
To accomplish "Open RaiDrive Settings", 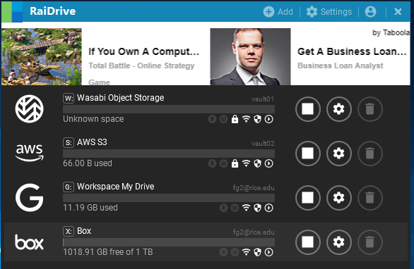I will (x=329, y=11).
